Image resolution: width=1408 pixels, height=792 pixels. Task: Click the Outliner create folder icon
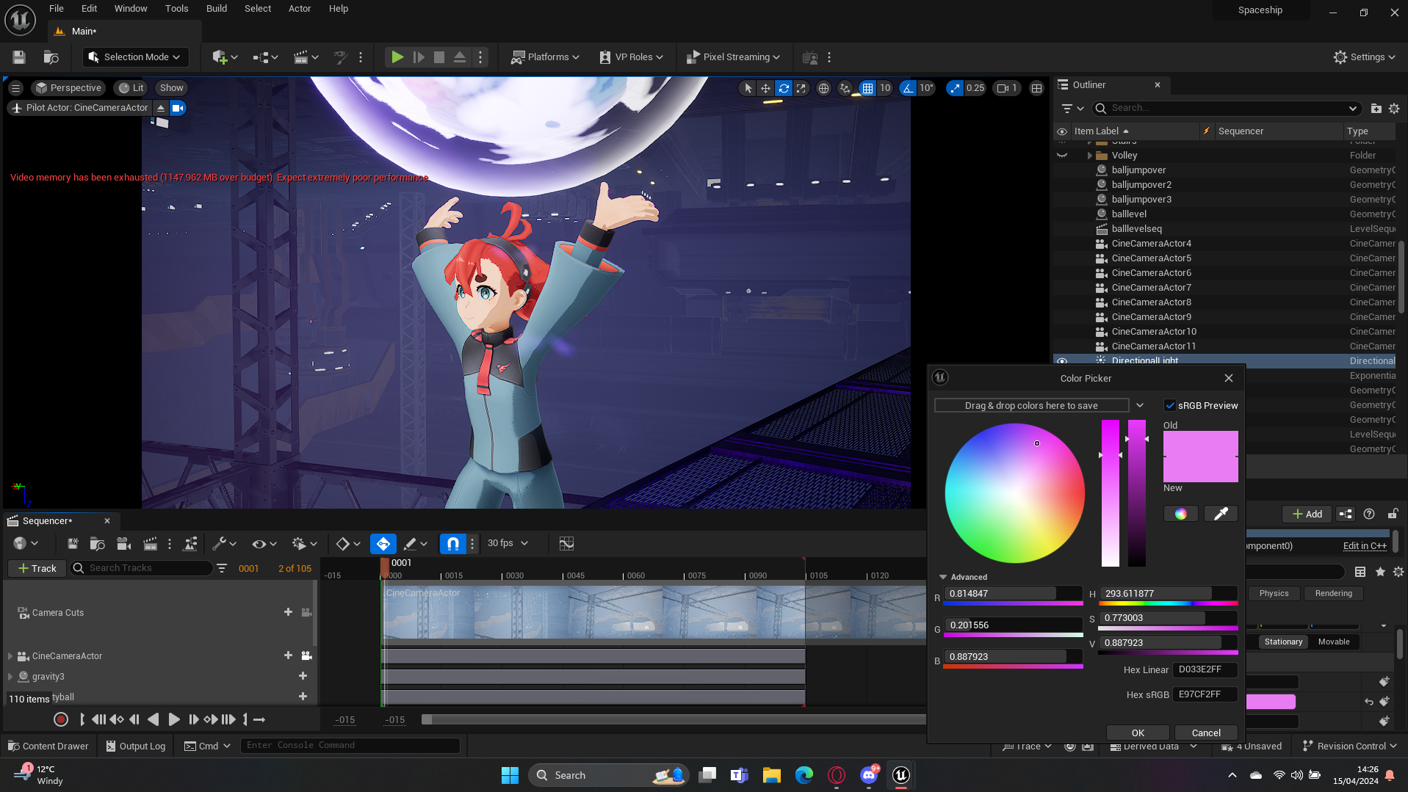1376,109
